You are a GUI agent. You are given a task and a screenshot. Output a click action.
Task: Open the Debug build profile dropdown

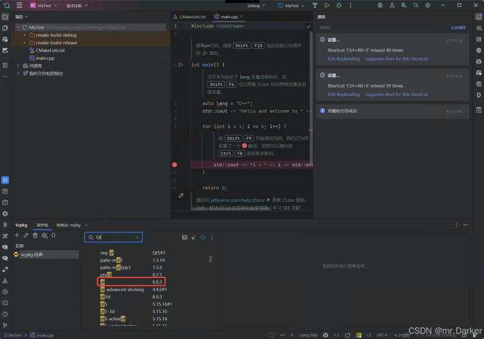(x=256, y=5)
